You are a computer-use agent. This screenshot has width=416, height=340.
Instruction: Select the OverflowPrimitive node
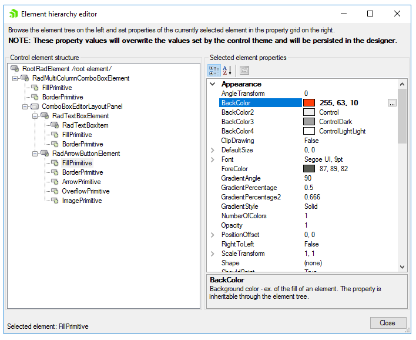point(85,191)
